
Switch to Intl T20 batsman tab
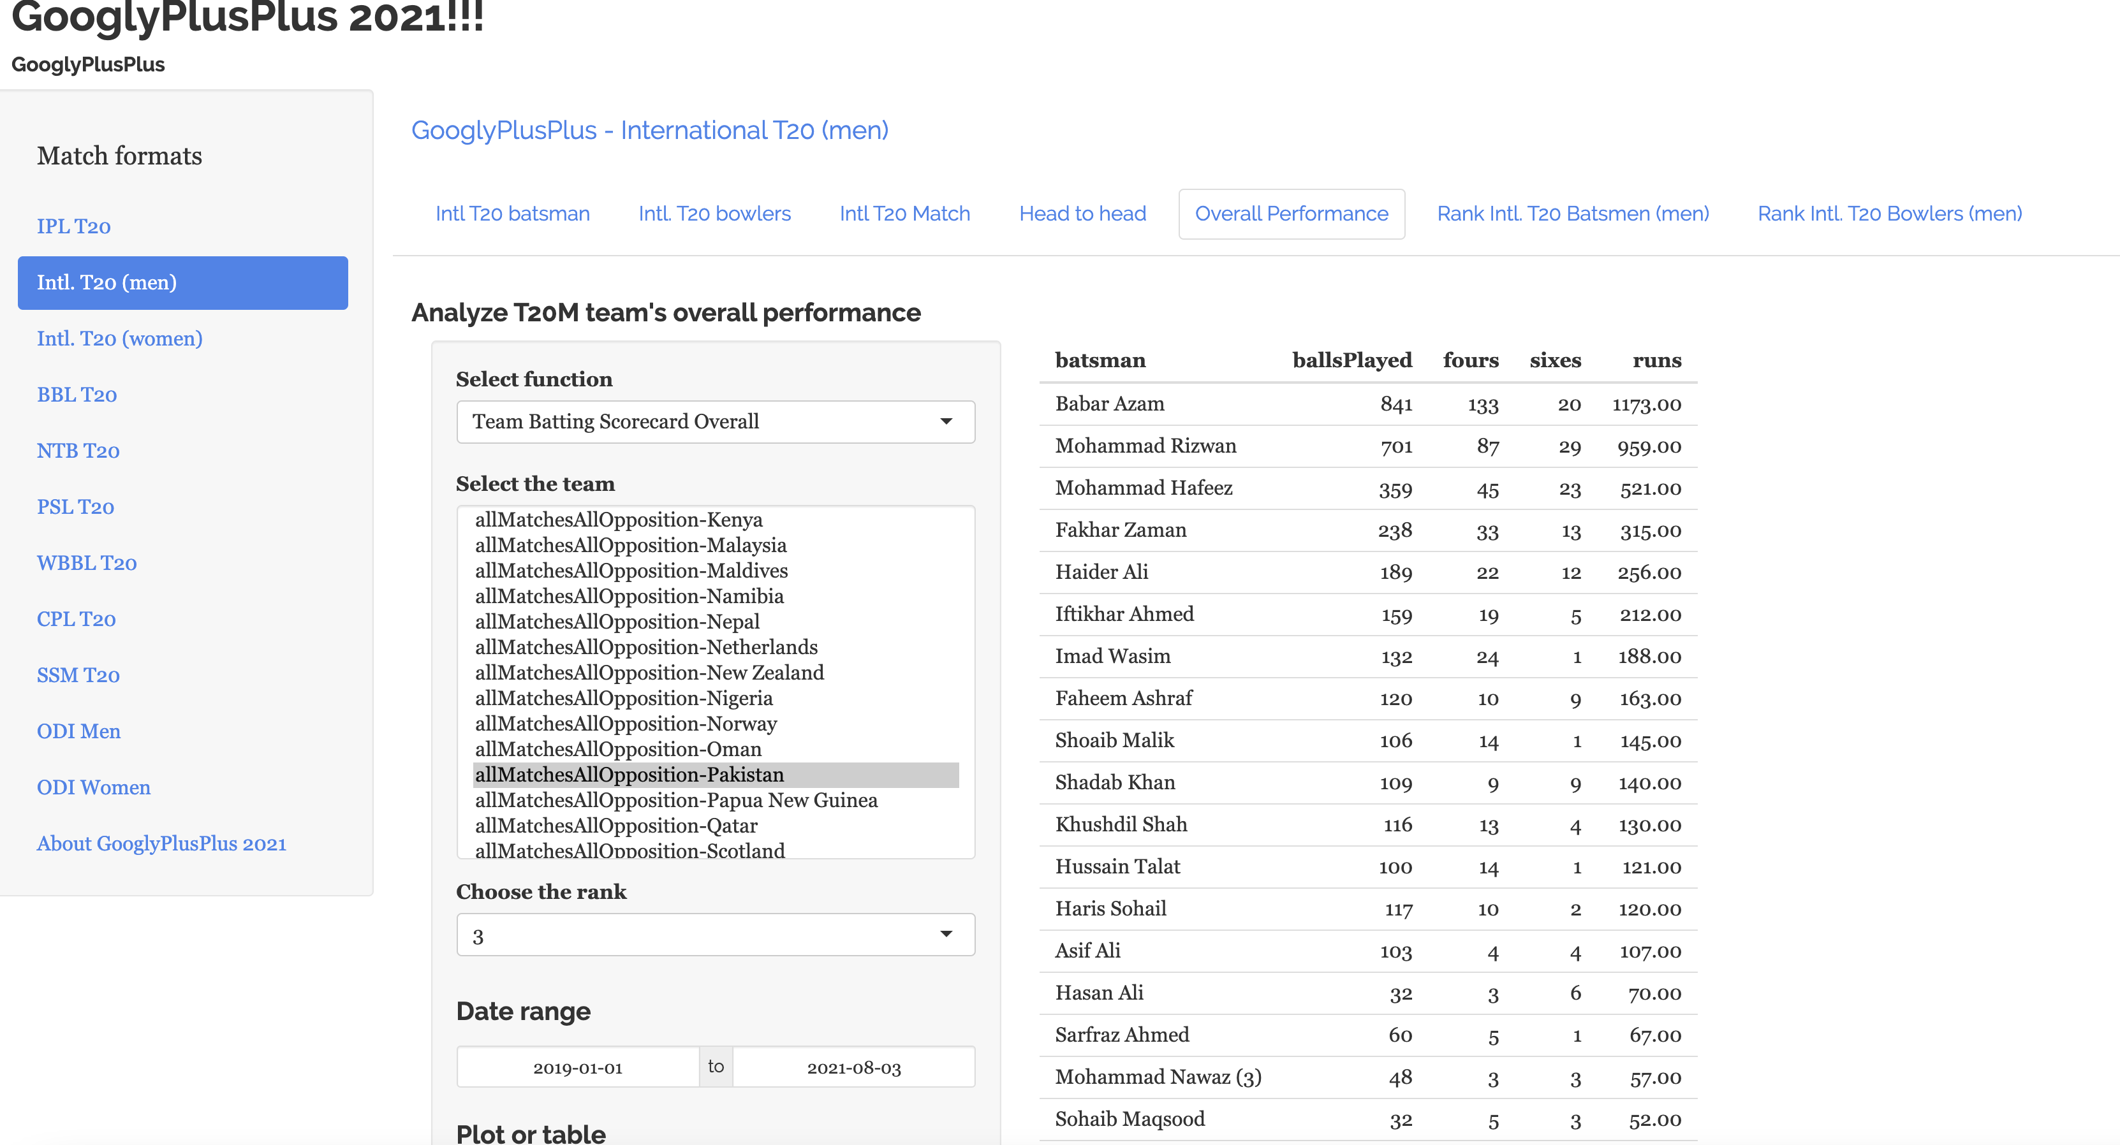click(x=512, y=214)
